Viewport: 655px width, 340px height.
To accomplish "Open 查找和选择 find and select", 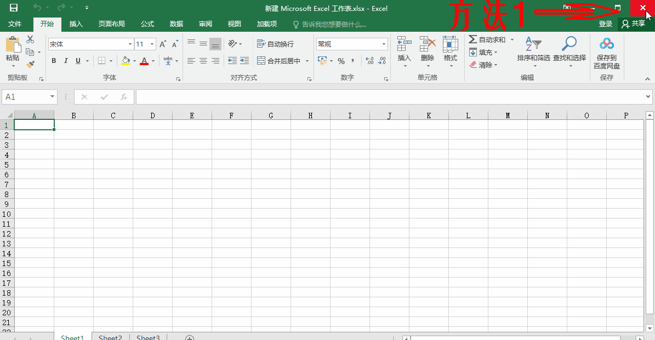I will [569, 51].
